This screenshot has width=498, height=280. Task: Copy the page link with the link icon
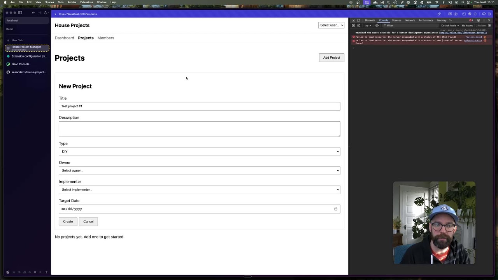click(439, 14)
